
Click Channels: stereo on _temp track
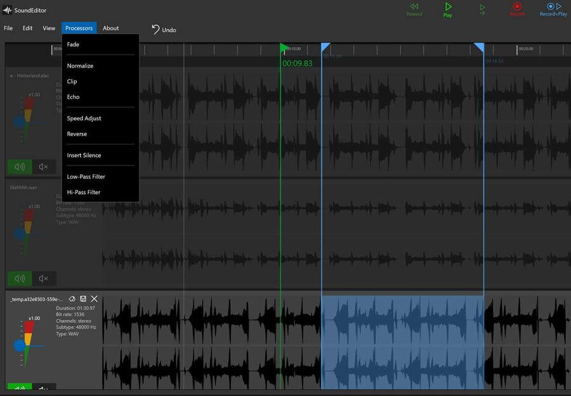74,321
